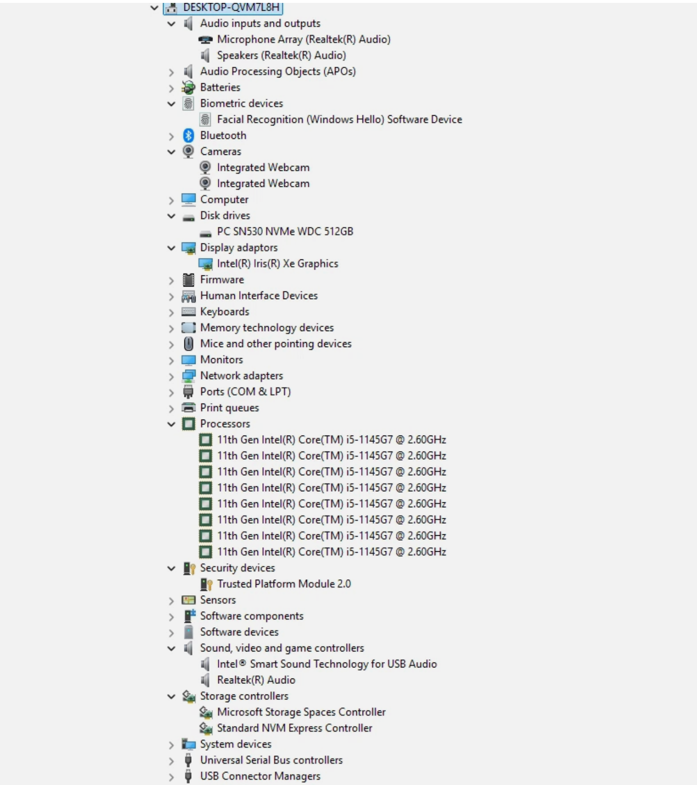Select Speakers (Realtek(R) Audio) device
This screenshot has width=697, height=785.
(x=281, y=56)
